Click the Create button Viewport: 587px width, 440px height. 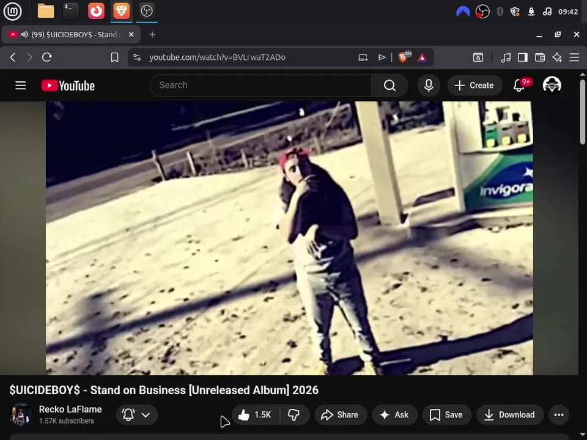click(x=474, y=86)
